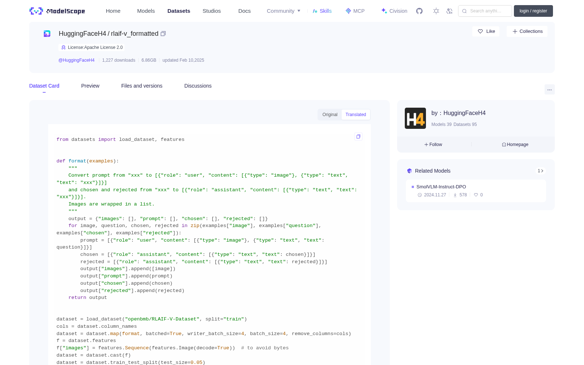
Task: Open the Docs nav item
Action: pyautogui.click(x=245, y=11)
